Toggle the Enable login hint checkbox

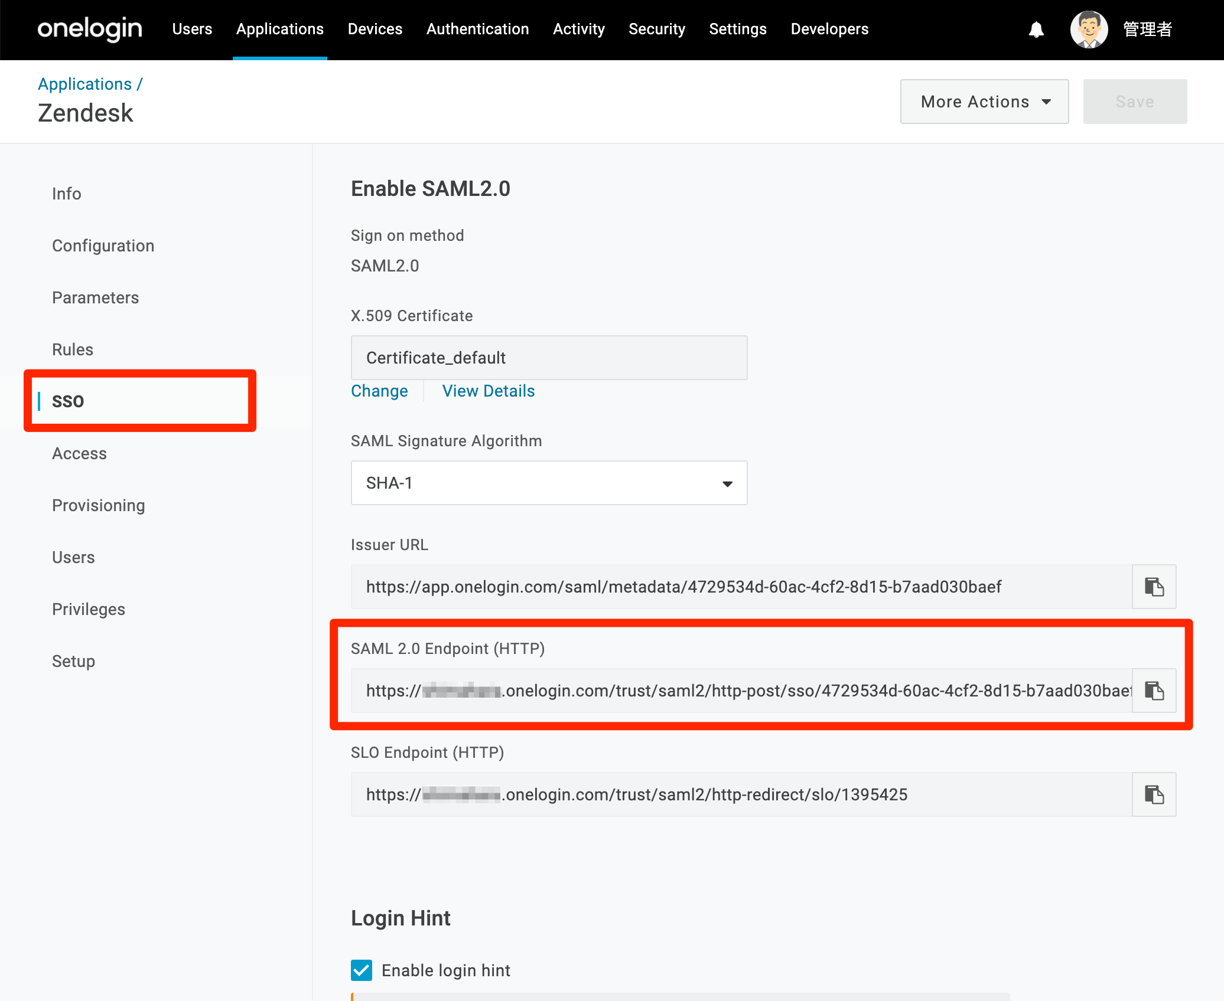[x=362, y=970]
